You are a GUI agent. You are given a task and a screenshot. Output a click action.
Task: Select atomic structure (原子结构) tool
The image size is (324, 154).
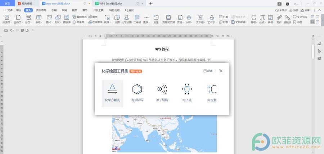[162, 93]
